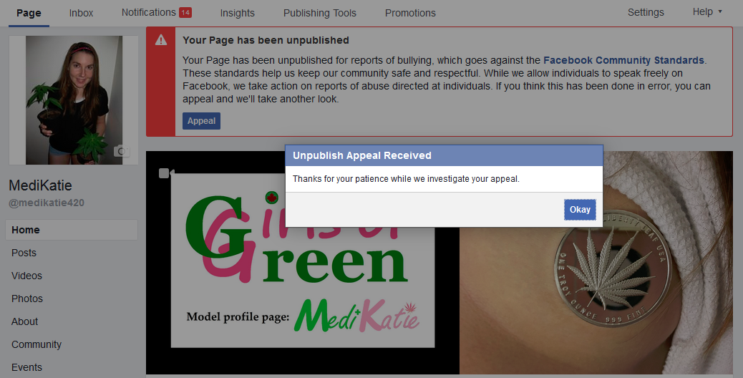The image size is (743, 378).
Task: Click the red 14 notifications badge
Action: 185,13
